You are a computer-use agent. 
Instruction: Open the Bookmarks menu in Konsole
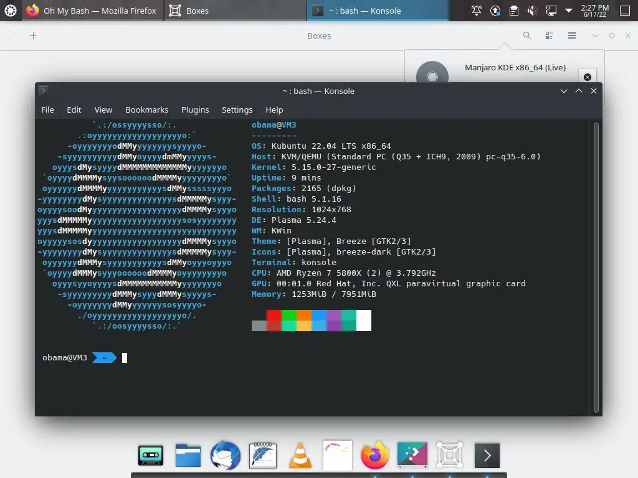tap(147, 110)
